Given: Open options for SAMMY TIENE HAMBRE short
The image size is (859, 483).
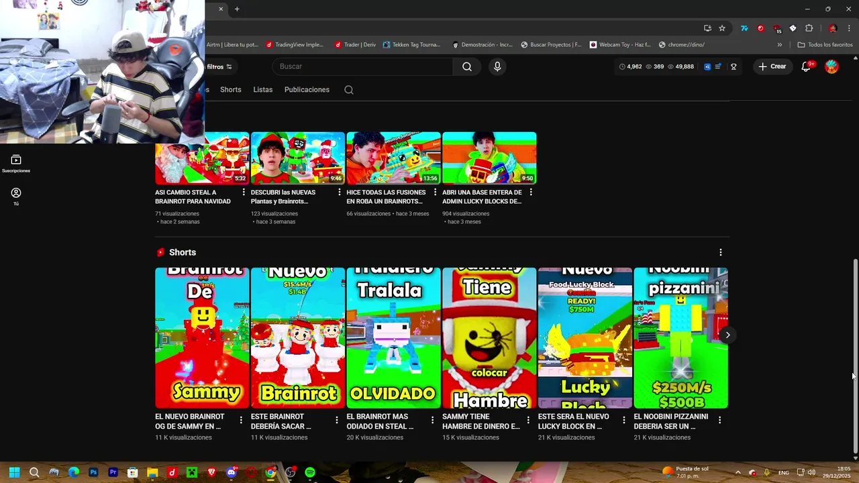Looking at the screenshot, I should tap(528, 420).
